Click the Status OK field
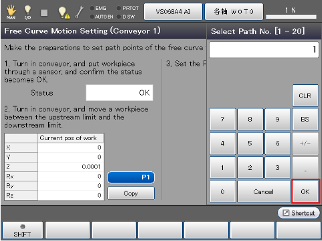 point(120,92)
